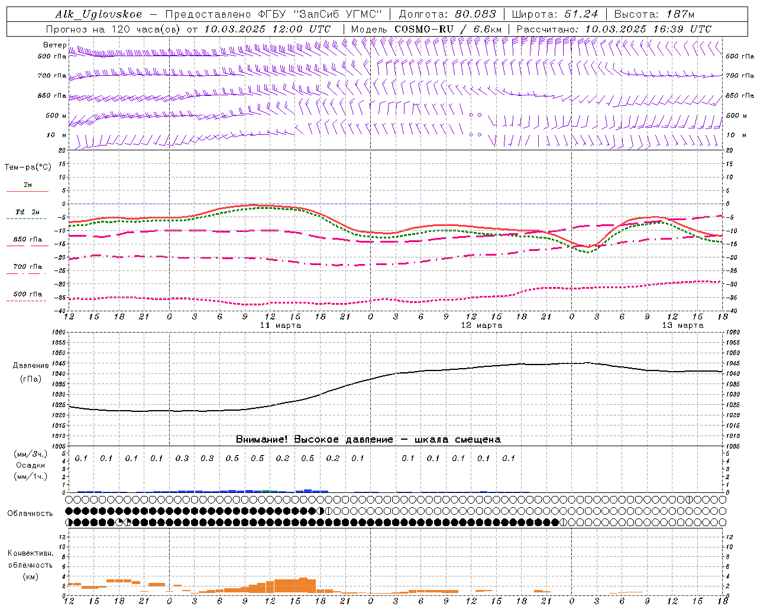757x606 pixels.
Task: Select the 'Модель COSMO-RU / 6.6км' text
Action: (x=426, y=29)
